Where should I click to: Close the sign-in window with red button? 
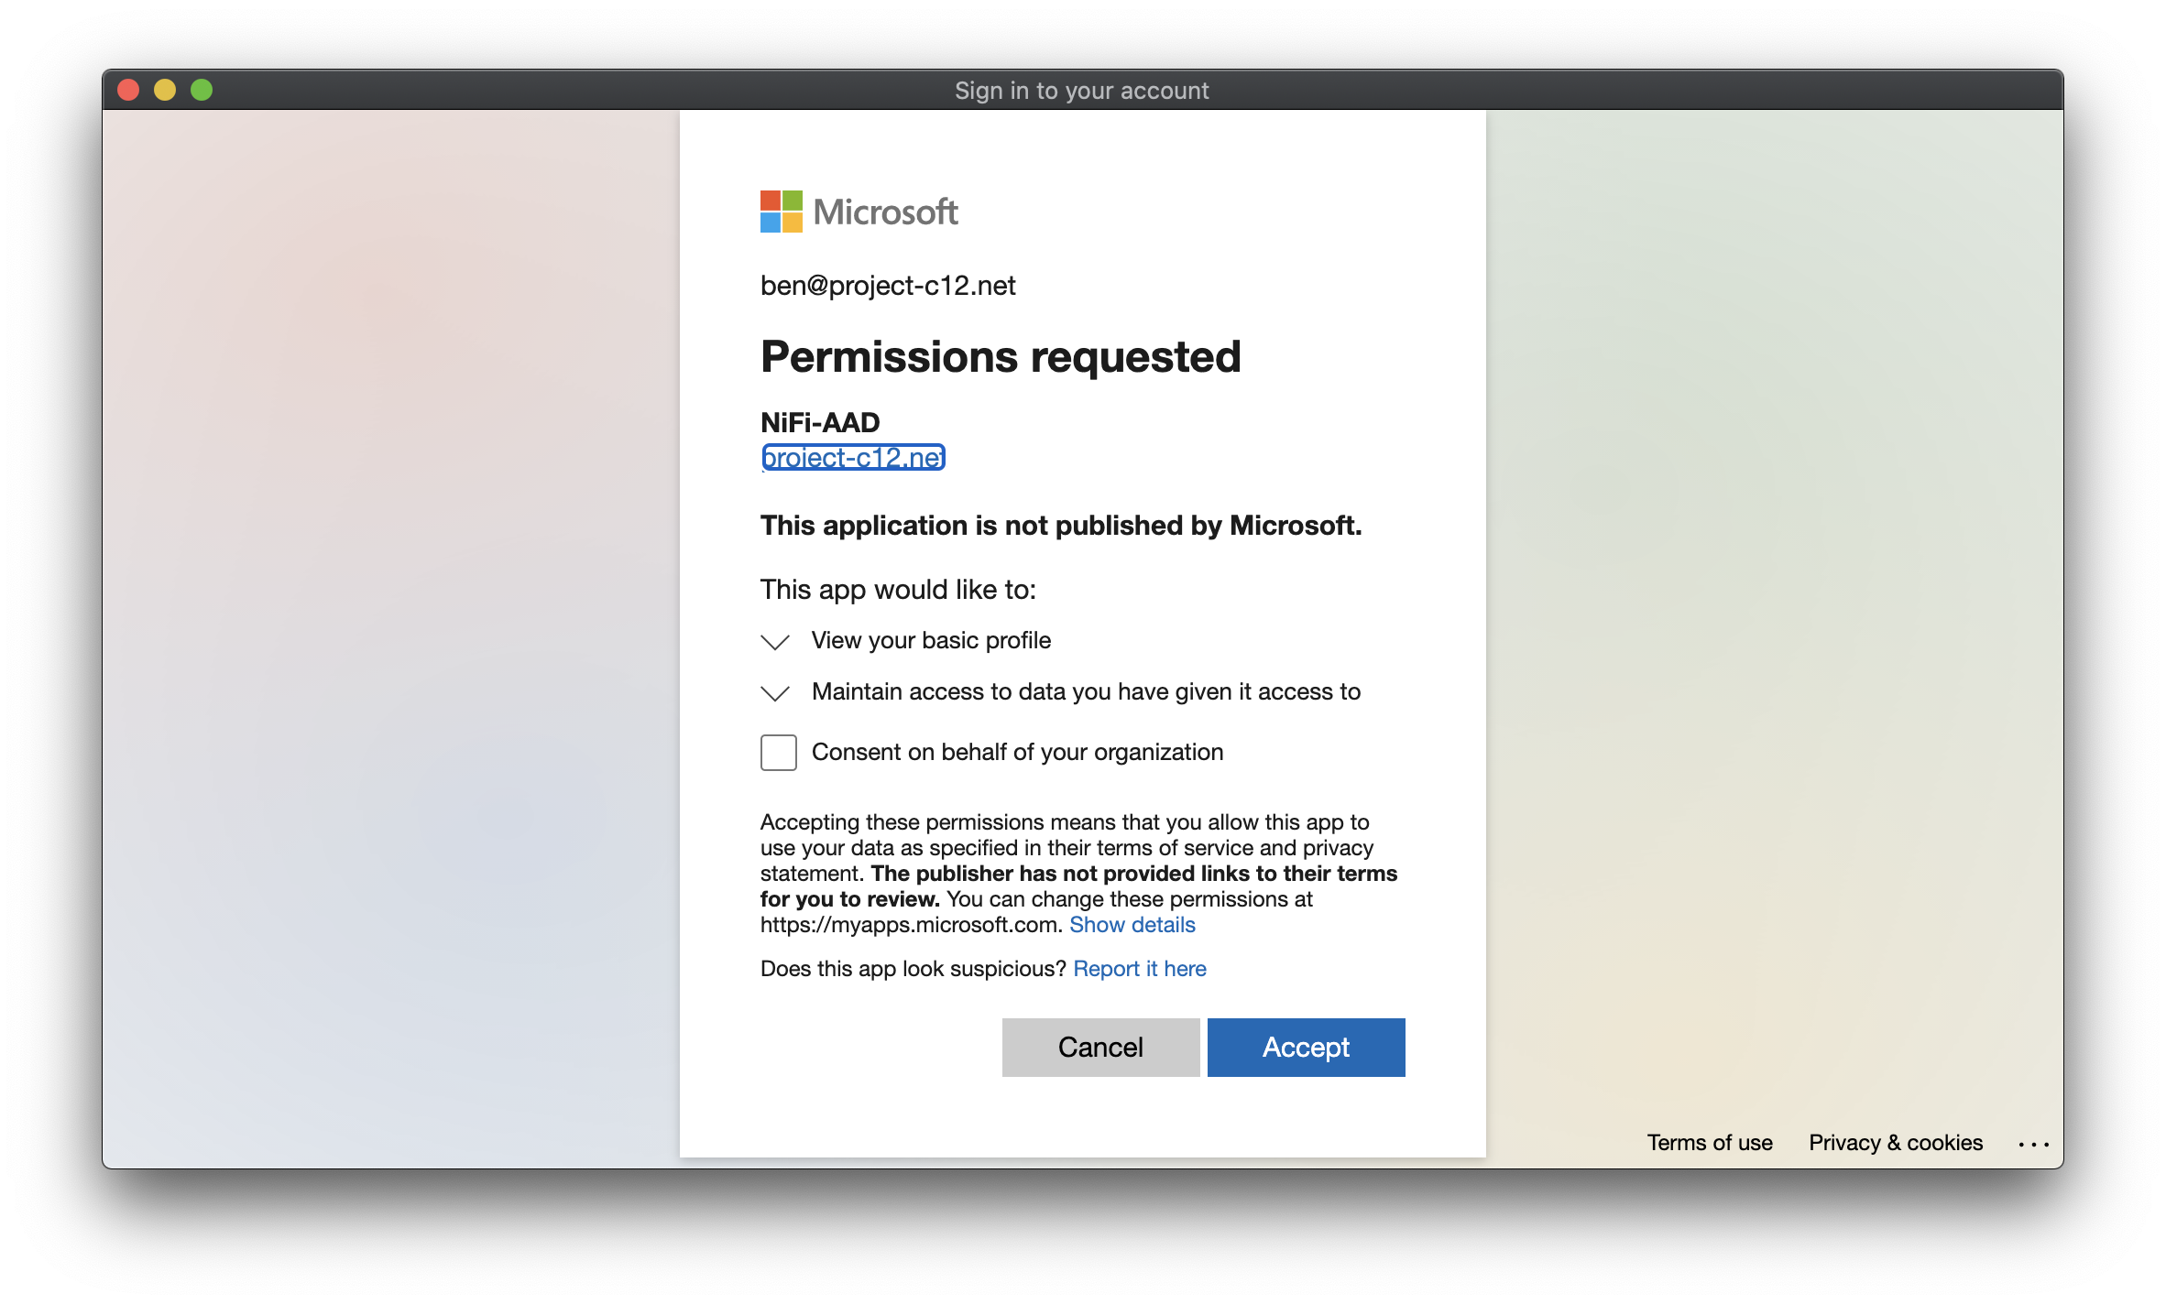coord(128,90)
